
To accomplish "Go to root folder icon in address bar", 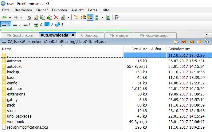I will coord(199,42).
